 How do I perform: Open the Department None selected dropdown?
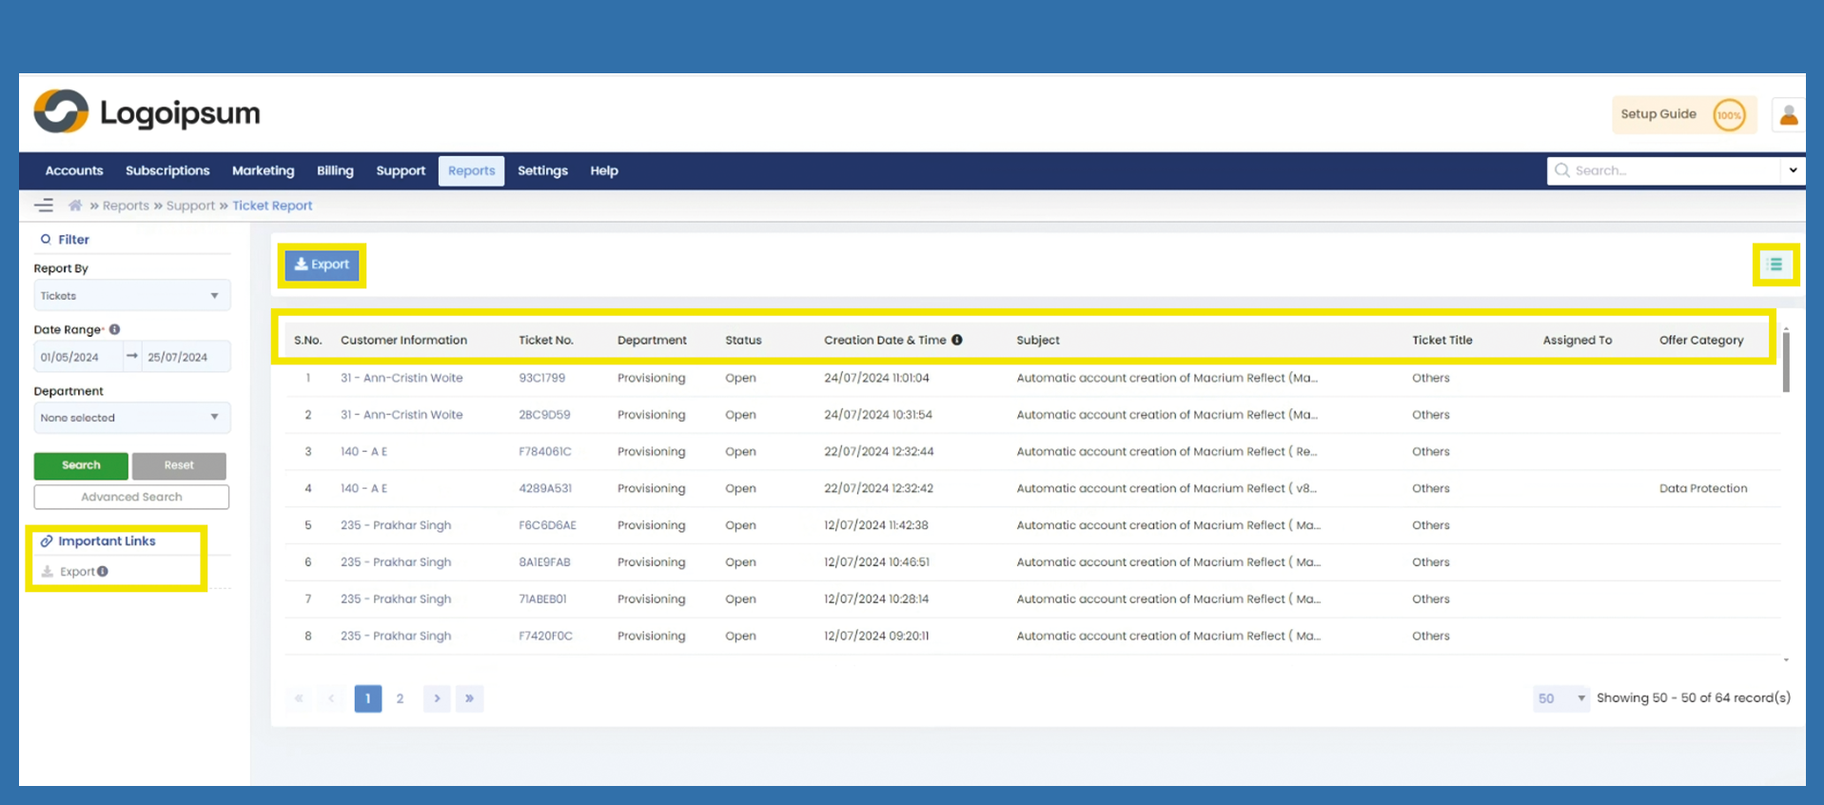tap(131, 418)
